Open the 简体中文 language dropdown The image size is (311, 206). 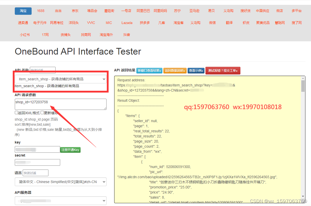point(61,182)
